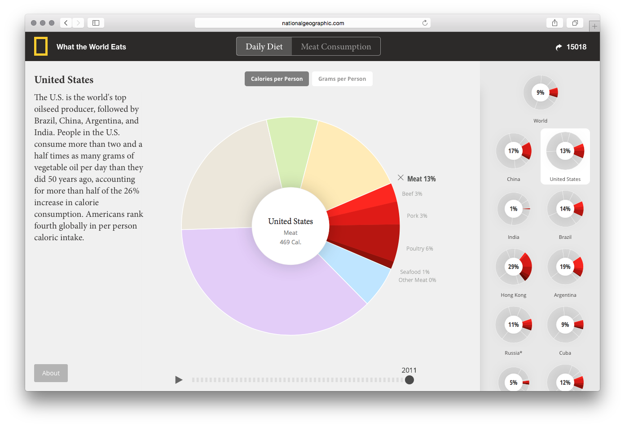Open the About button
Image resolution: width=625 pixels, height=427 pixels.
[x=51, y=373]
